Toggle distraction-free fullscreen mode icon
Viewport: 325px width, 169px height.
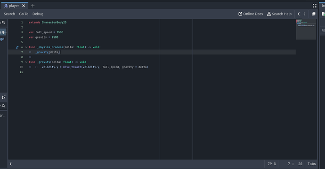[315, 6]
